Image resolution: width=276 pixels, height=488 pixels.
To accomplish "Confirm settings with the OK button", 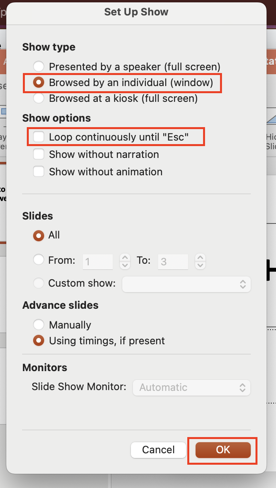I will [222, 450].
